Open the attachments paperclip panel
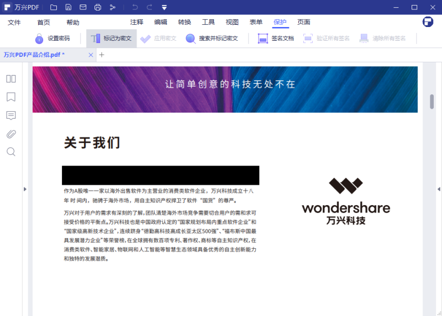The height and width of the screenshot is (316, 442). 11,134
